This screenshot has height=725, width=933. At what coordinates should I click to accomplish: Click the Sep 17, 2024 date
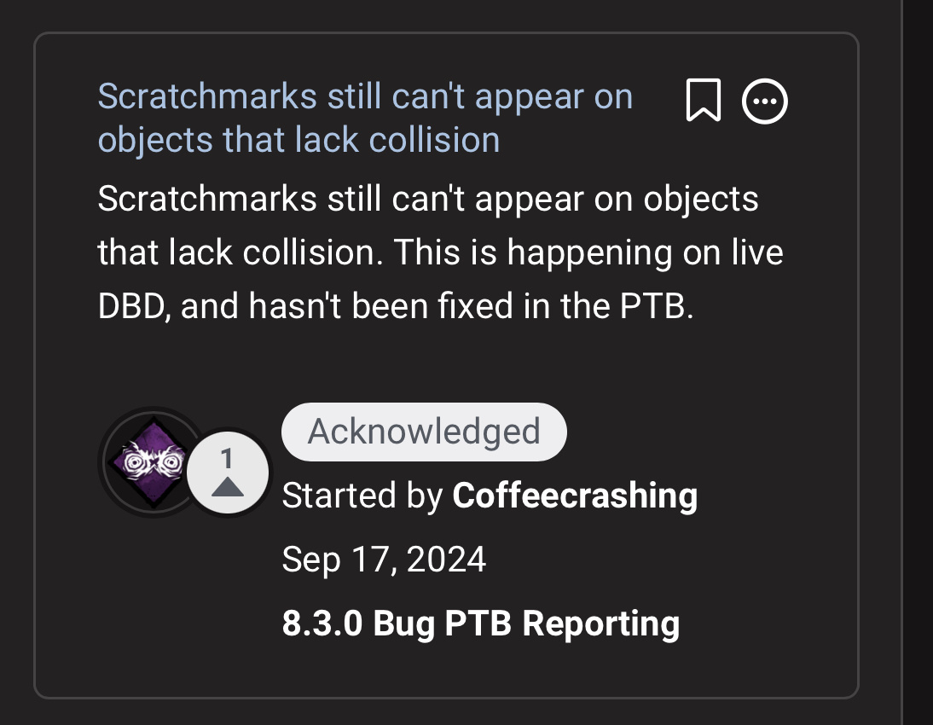[x=384, y=560]
